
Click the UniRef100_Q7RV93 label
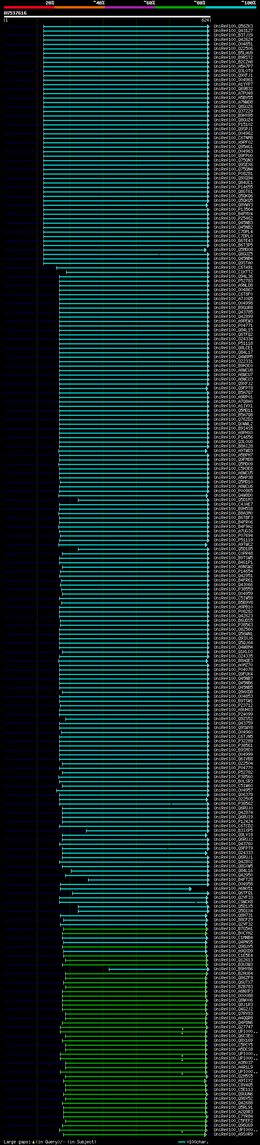pyautogui.click(x=233, y=1013)
